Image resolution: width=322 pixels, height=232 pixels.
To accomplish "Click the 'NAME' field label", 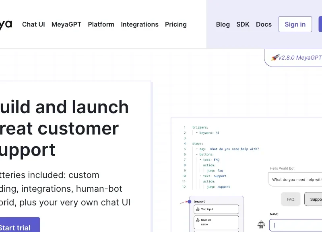I will coord(274,214).
